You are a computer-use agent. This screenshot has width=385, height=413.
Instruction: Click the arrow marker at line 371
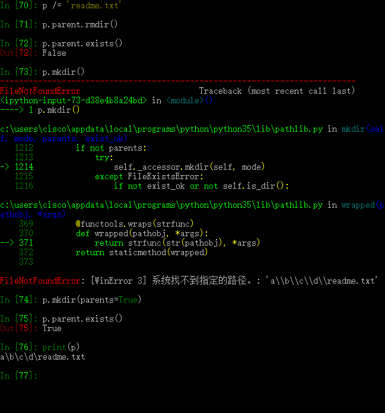click(7, 243)
